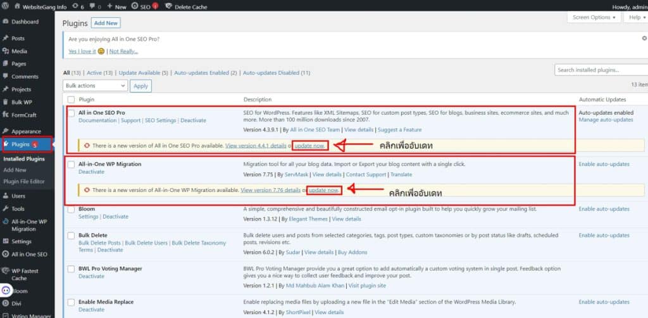Click the All in One SEO sidebar icon
This screenshot has height=318, width=648.
pyautogui.click(x=5, y=254)
